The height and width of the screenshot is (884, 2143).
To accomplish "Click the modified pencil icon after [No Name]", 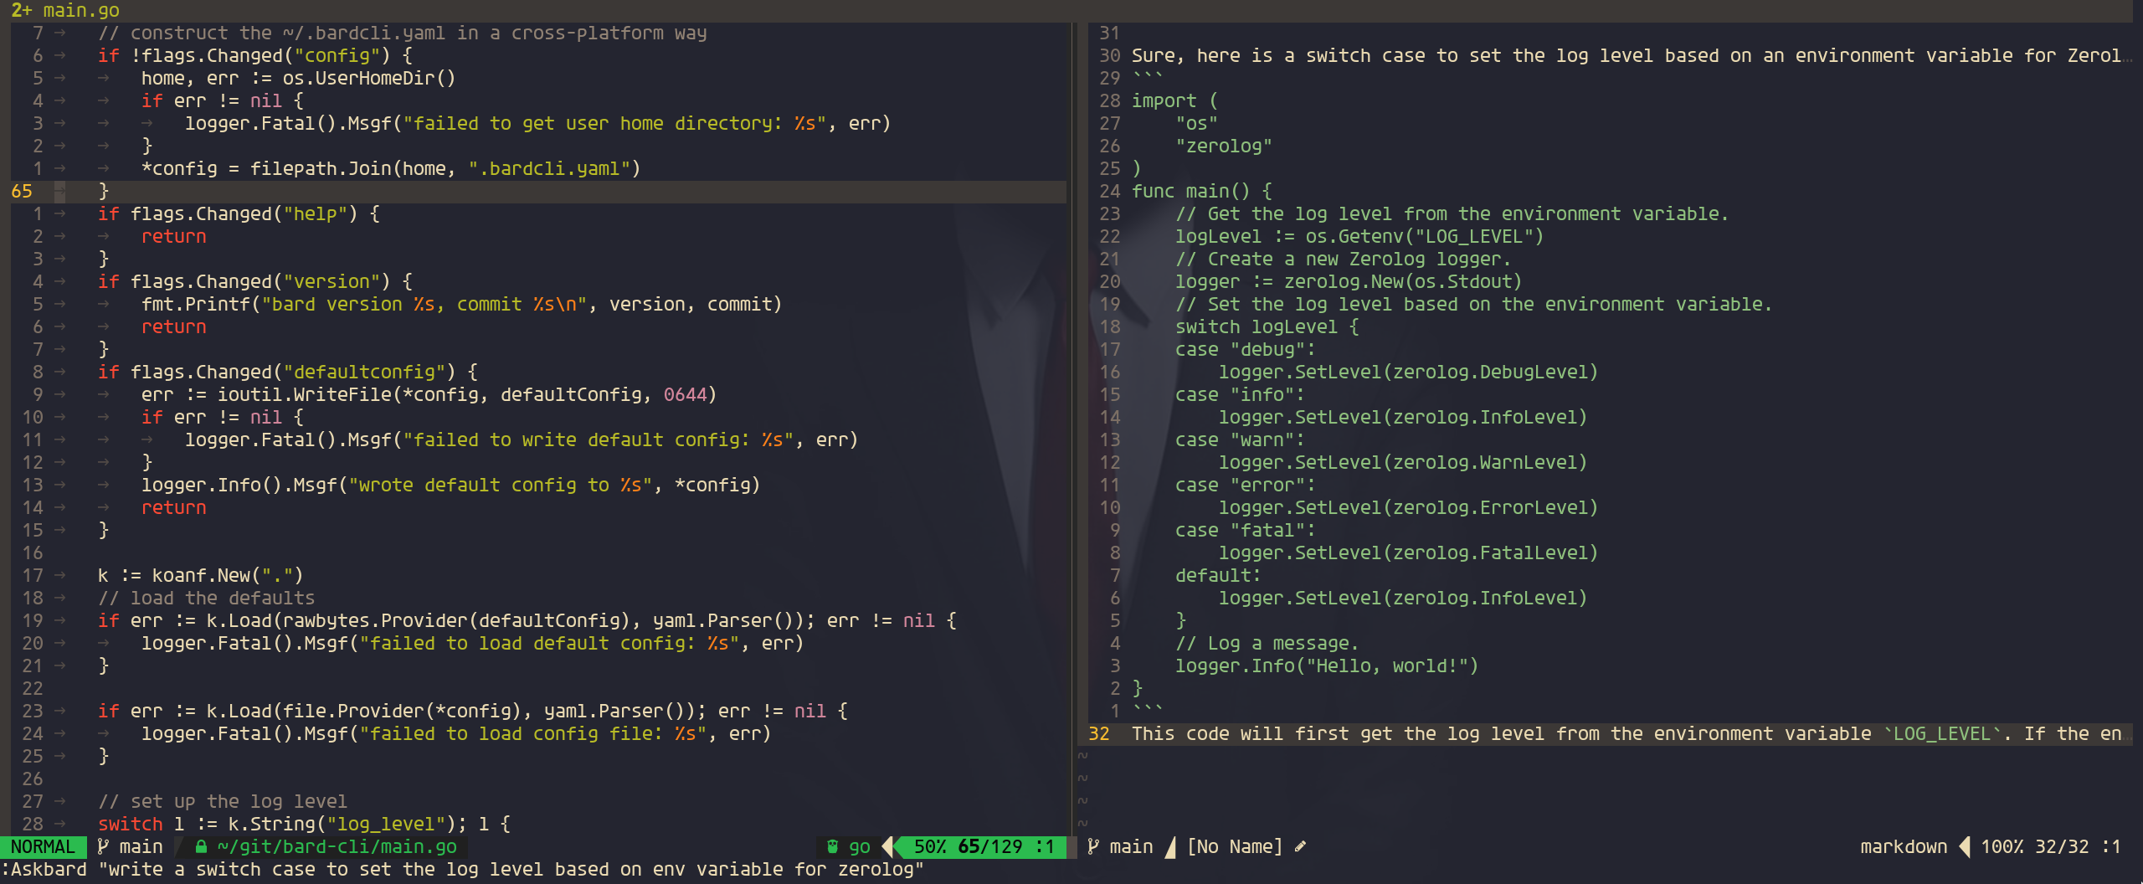I will coord(1300,846).
